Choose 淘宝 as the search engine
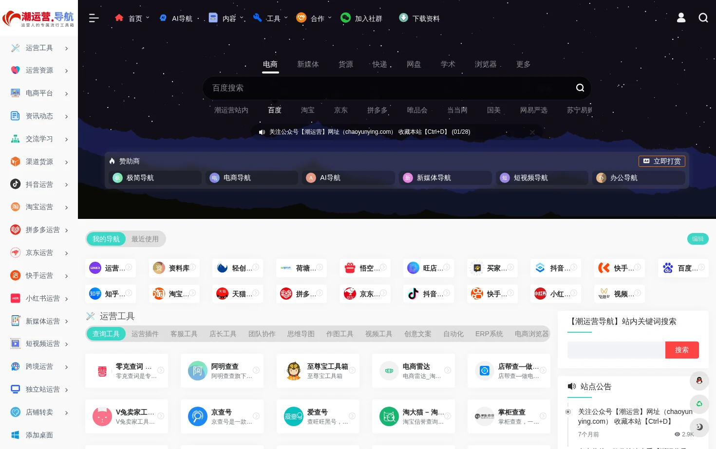Image resolution: width=716 pixels, height=449 pixels. [307, 110]
